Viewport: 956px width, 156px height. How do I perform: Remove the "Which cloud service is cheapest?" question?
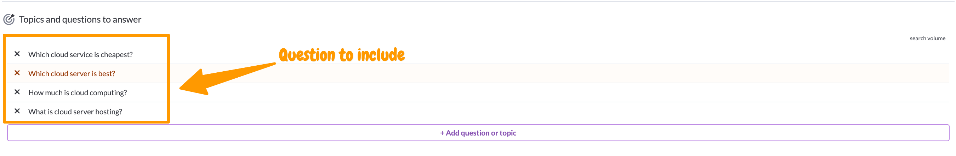click(x=17, y=54)
